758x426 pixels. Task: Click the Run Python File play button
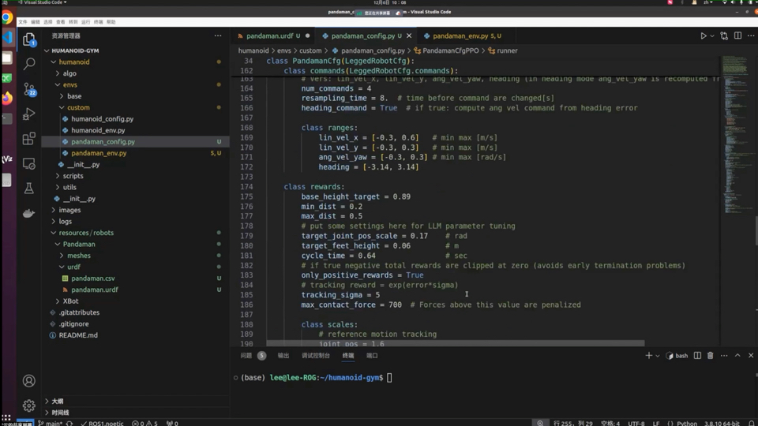pyautogui.click(x=703, y=36)
